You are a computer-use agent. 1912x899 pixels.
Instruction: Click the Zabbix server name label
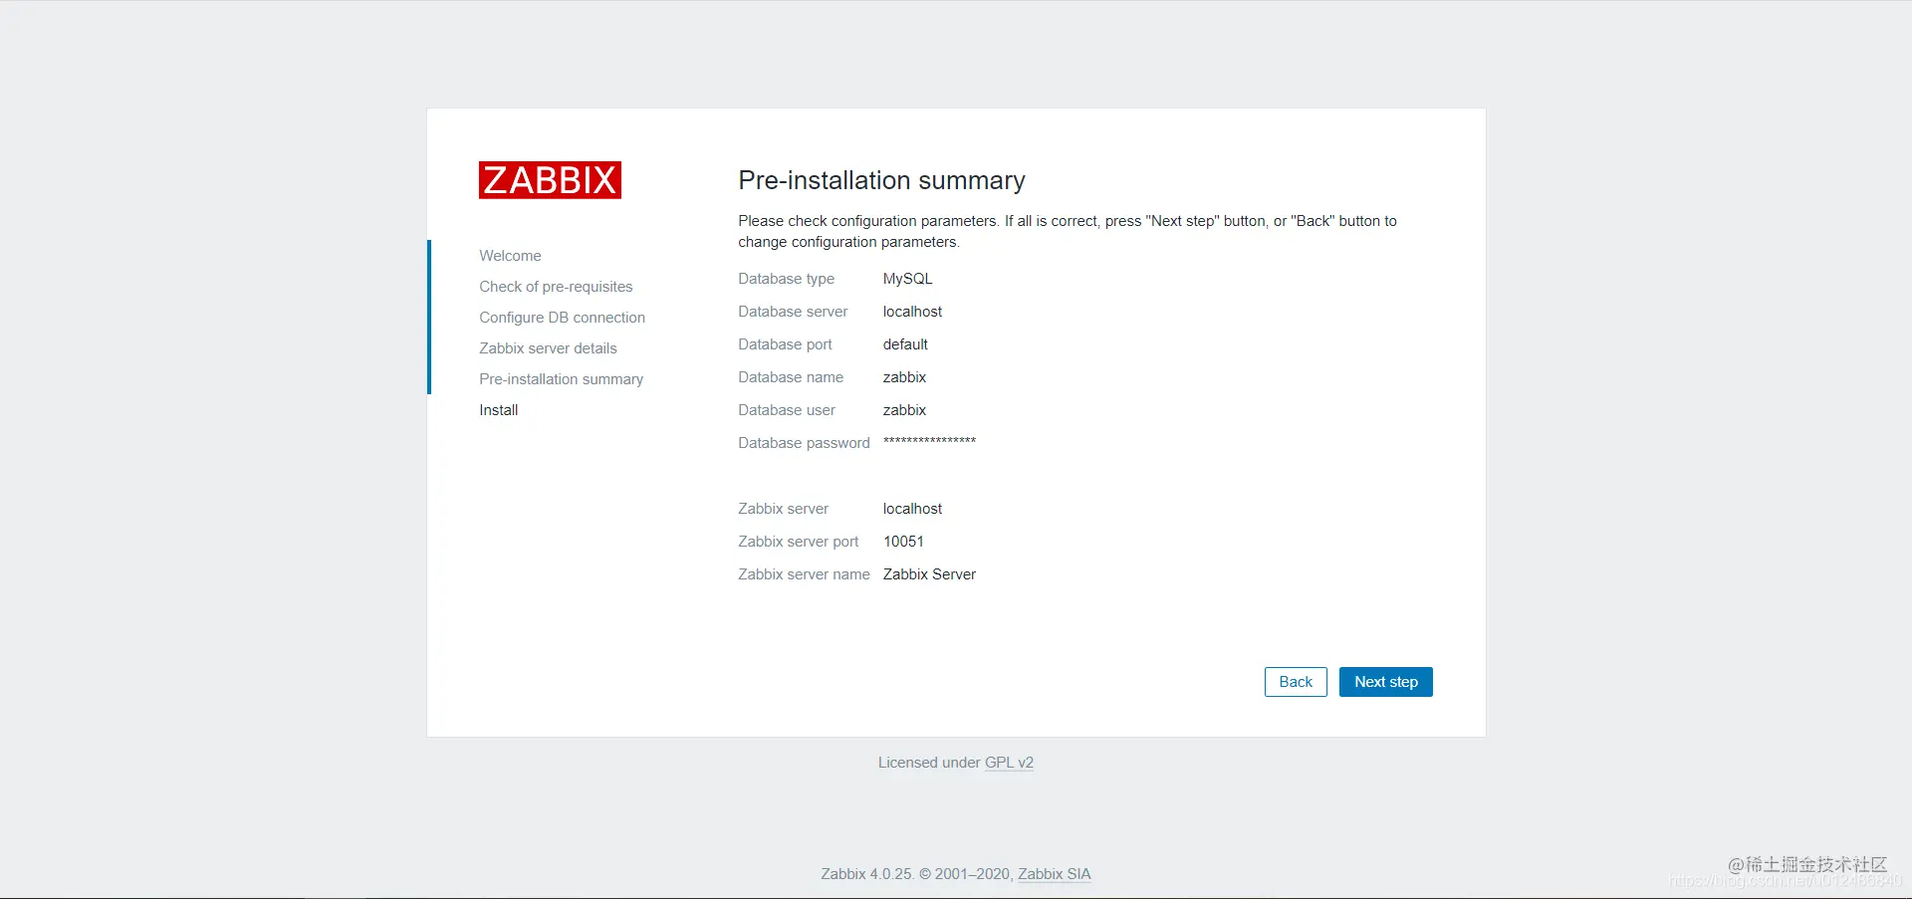pos(804,574)
